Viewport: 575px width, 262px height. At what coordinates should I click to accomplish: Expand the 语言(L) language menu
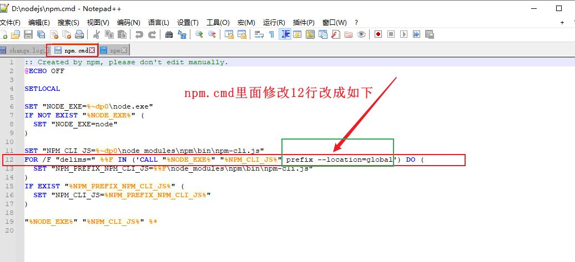pyautogui.click(x=159, y=22)
